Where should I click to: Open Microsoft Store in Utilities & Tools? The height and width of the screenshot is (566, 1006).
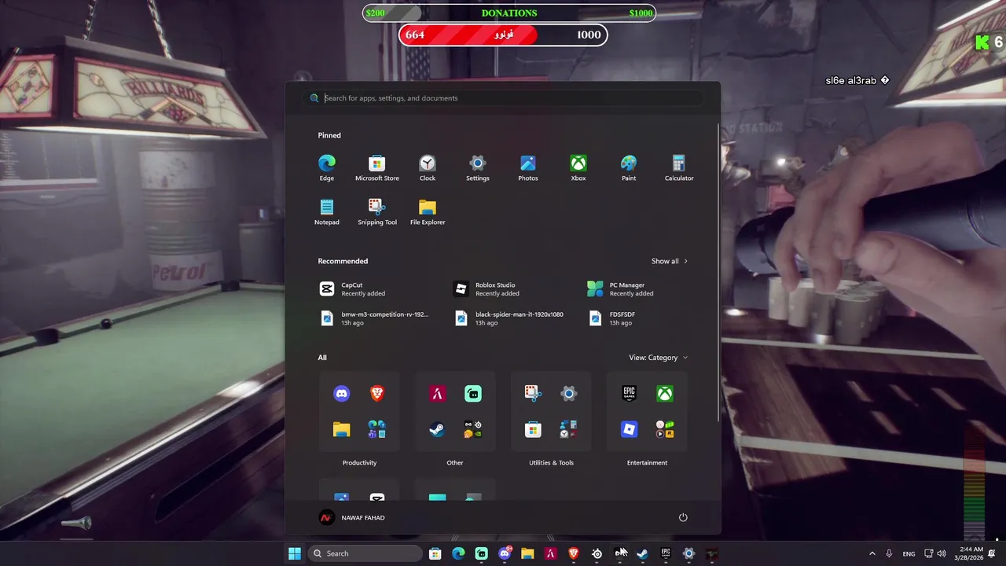[533, 429]
